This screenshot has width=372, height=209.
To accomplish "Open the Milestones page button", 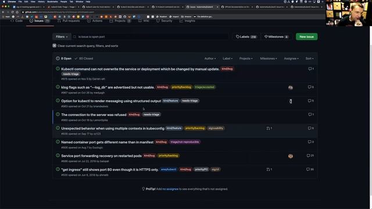I will pyautogui.click(x=276, y=37).
